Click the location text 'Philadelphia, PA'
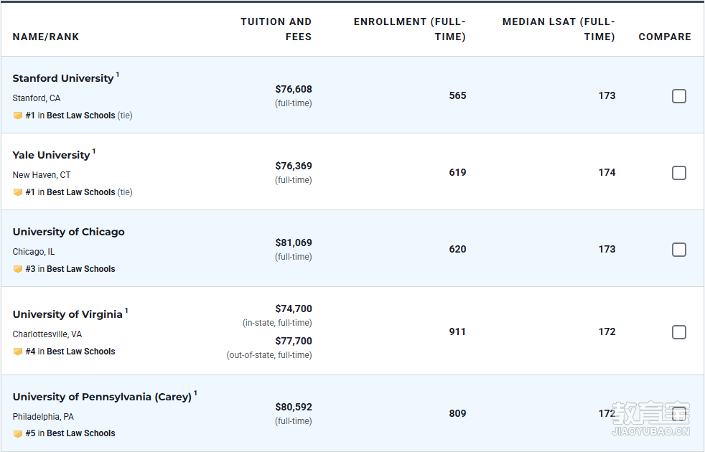This screenshot has width=705, height=452. point(43,417)
